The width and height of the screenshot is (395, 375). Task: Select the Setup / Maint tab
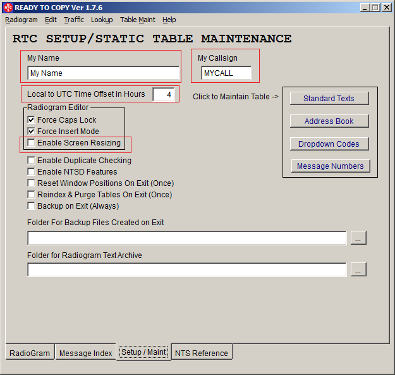click(x=143, y=352)
